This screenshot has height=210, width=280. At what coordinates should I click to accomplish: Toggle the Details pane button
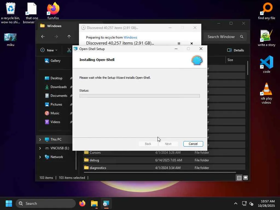235,50
